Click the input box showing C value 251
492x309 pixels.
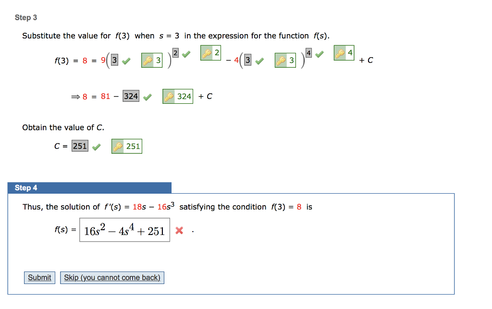click(x=80, y=146)
